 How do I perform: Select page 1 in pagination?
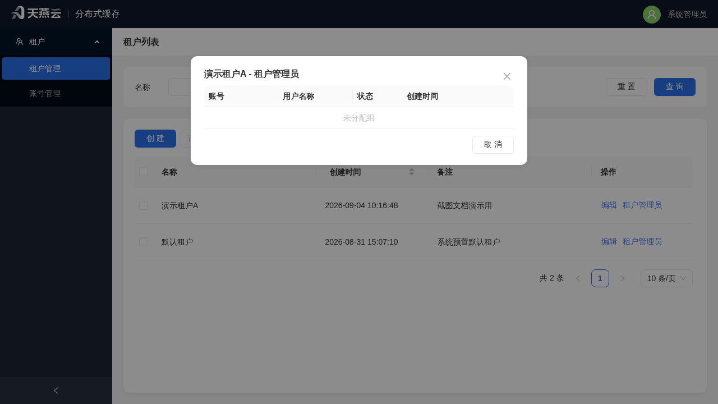600,278
